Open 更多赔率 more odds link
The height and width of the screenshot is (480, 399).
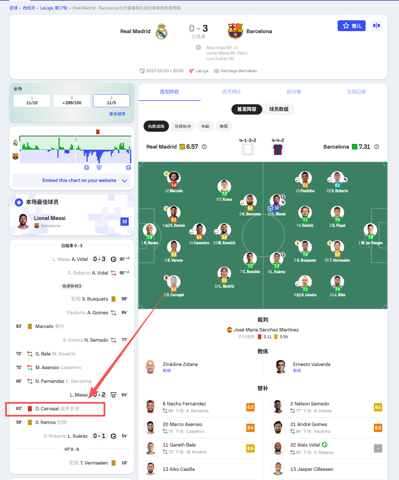coord(117,114)
